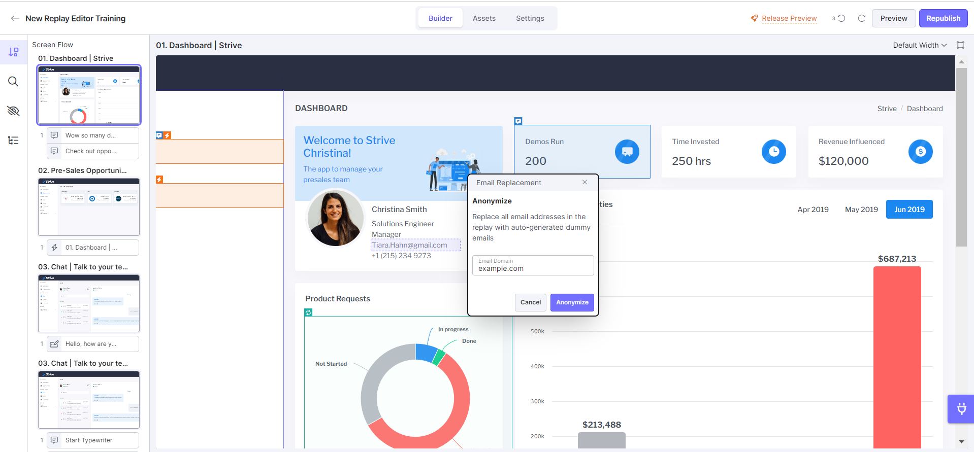Select the May 2019 tab

point(861,210)
